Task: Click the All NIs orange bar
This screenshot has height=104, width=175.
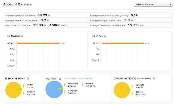Action: tap(123, 44)
